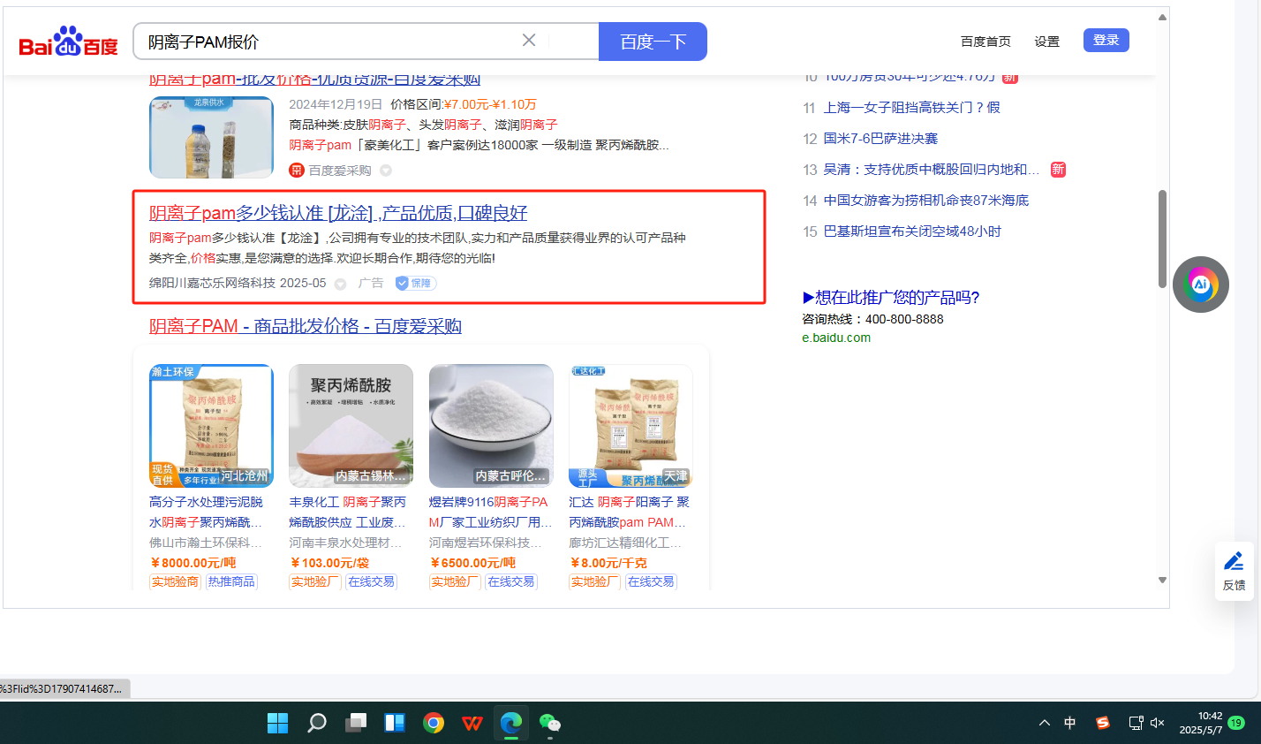This screenshot has height=744, width=1261.
Task: Open product title 丰泉化工 阴离子聚丙烯酰胺供应
Action: point(347,512)
